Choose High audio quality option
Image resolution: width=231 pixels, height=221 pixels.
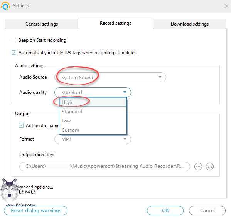click(x=93, y=102)
